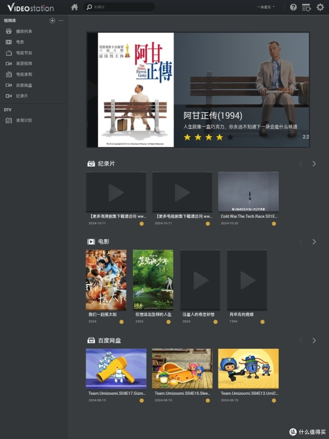Show previous page of 纪录片 section

pyautogui.click(x=301, y=164)
